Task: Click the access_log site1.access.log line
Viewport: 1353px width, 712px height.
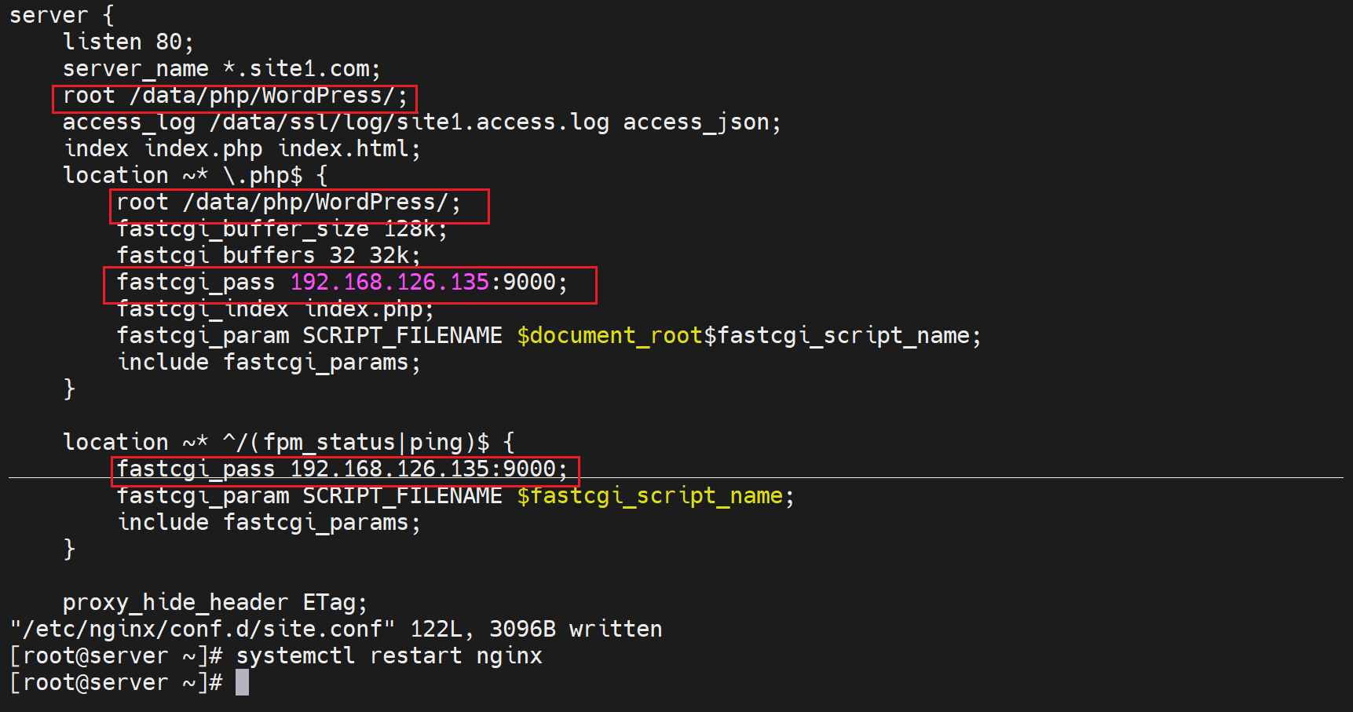Action: pos(421,122)
